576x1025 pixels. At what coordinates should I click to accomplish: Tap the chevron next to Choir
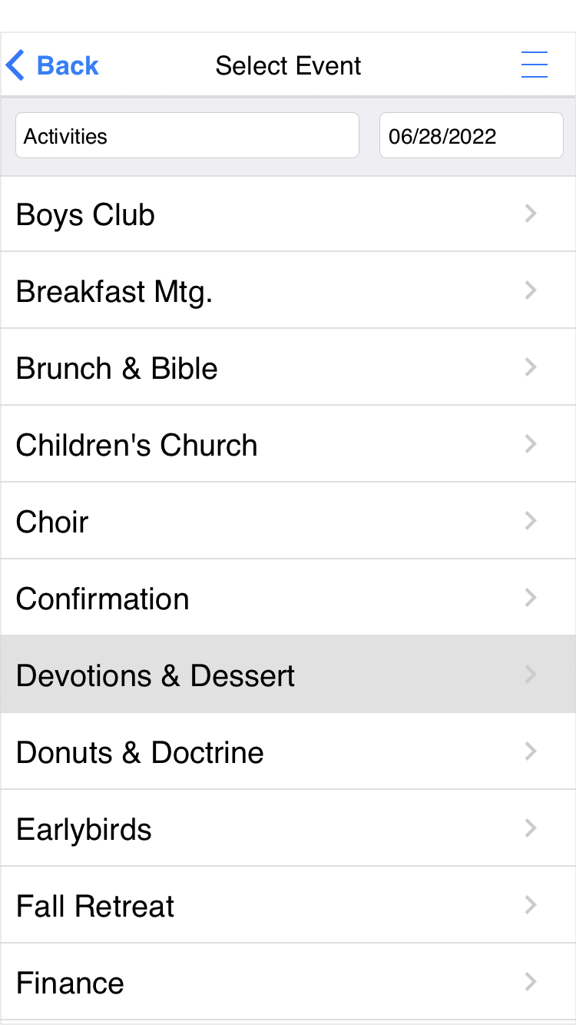pos(530,521)
